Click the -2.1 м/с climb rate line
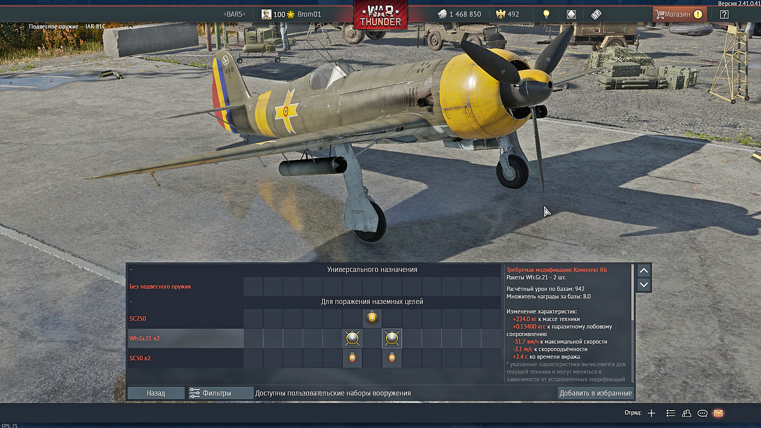Screen dimensions: 761x428 tap(550, 349)
